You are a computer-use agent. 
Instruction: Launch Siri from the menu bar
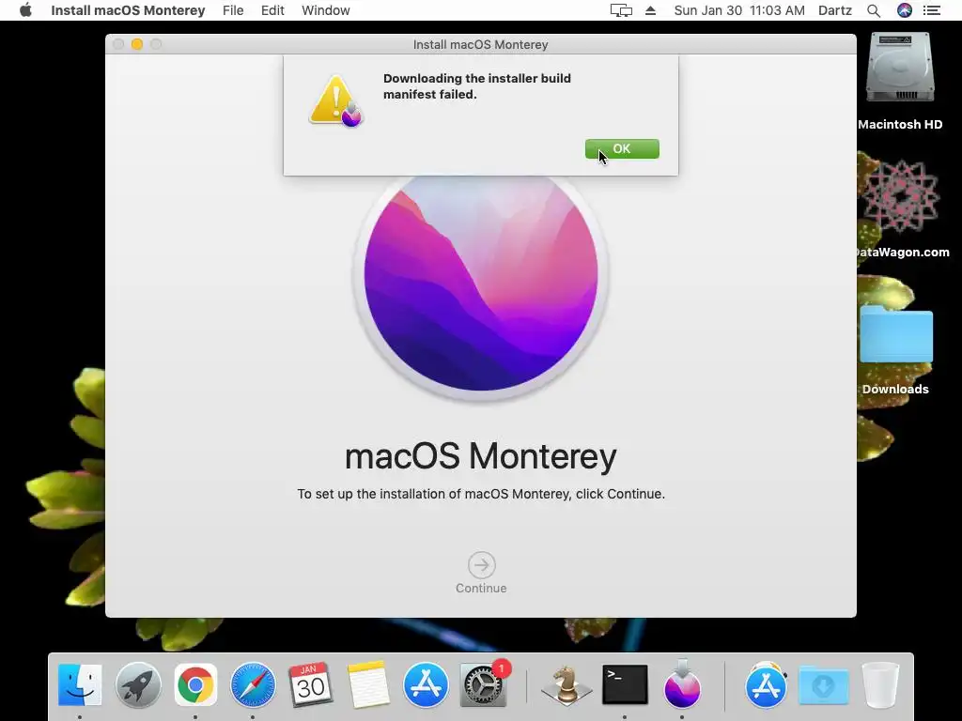pyautogui.click(x=905, y=10)
